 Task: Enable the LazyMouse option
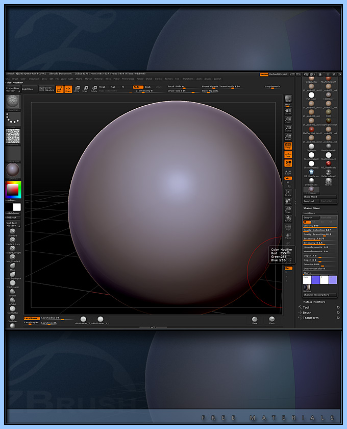coord(32,318)
